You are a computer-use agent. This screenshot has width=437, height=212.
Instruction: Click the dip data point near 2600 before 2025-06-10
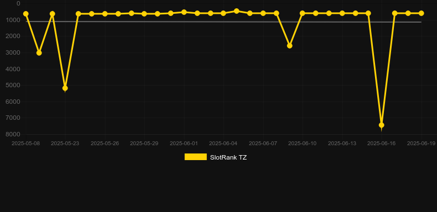point(289,46)
